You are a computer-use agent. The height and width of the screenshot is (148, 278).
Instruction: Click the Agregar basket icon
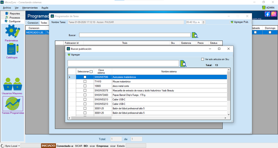69,54
